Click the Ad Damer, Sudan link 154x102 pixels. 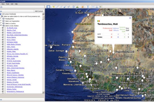point(12,42)
